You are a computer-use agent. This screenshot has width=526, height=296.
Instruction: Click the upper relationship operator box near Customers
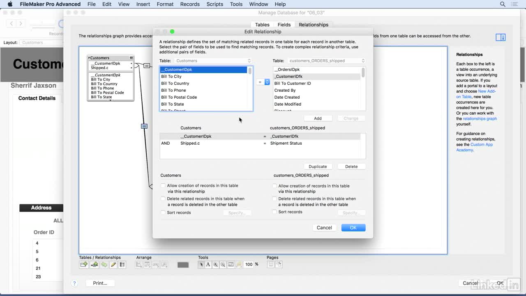[x=147, y=66]
